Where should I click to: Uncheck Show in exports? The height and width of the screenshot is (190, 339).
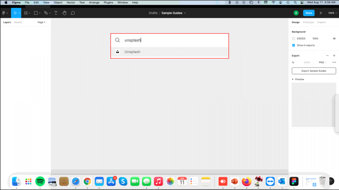pos(293,45)
